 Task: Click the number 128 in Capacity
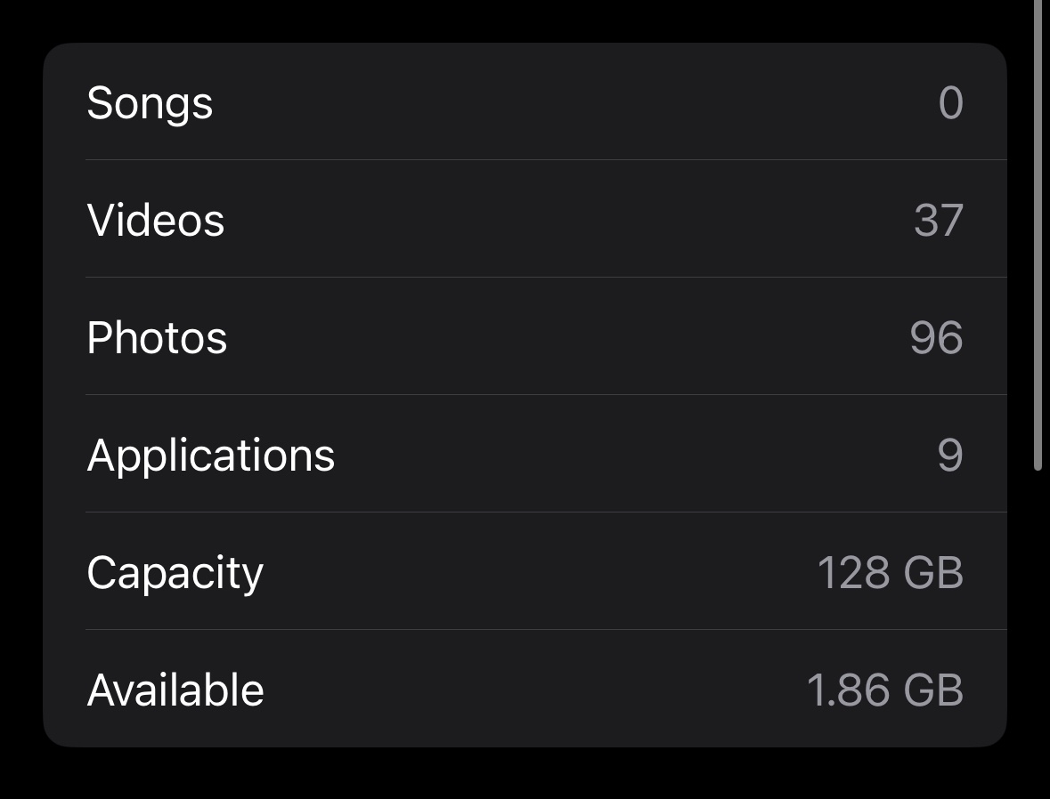coord(852,573)
